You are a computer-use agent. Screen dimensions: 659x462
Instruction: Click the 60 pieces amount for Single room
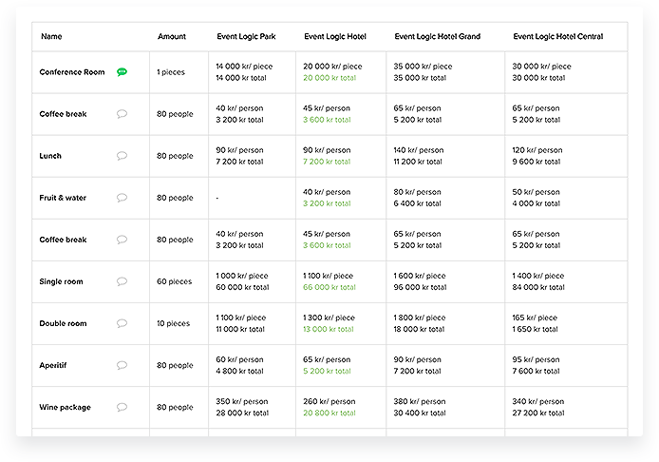pos(174,281)
